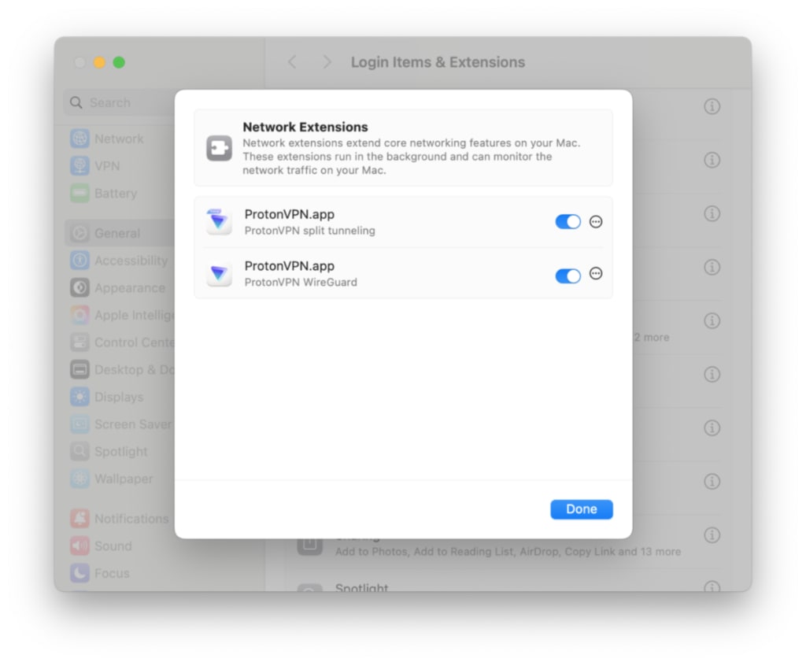Screen dimensions: 806x662
Task: Click ProtonVPN split tunneling app icon
Action: (x=219, y=221)
